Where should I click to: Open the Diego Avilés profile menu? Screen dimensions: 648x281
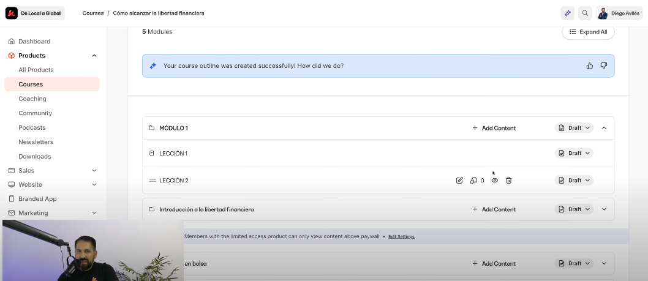[619, 13]
